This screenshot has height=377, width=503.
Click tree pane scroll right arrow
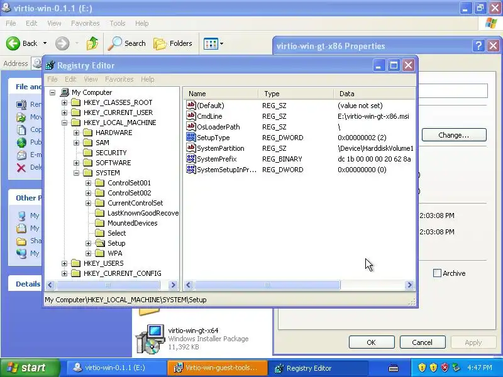pyautogui.click(x=173, y=285)
